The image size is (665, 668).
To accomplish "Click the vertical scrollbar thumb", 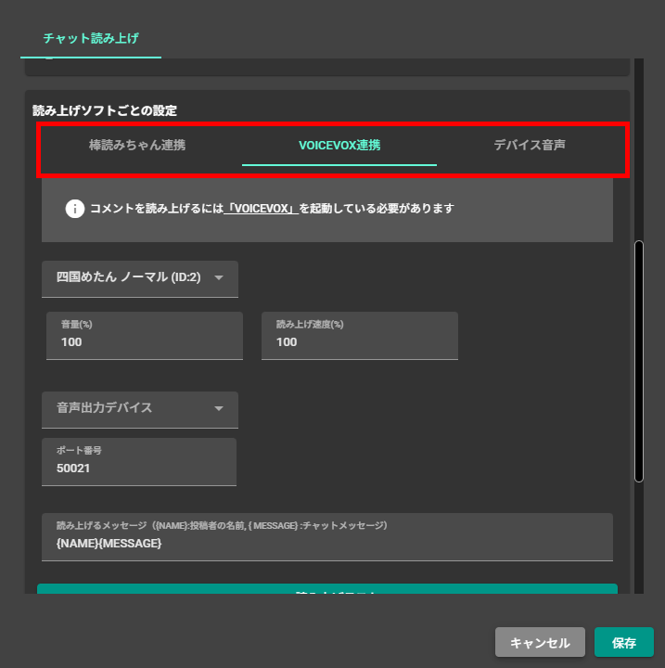I will click(639, 361).
